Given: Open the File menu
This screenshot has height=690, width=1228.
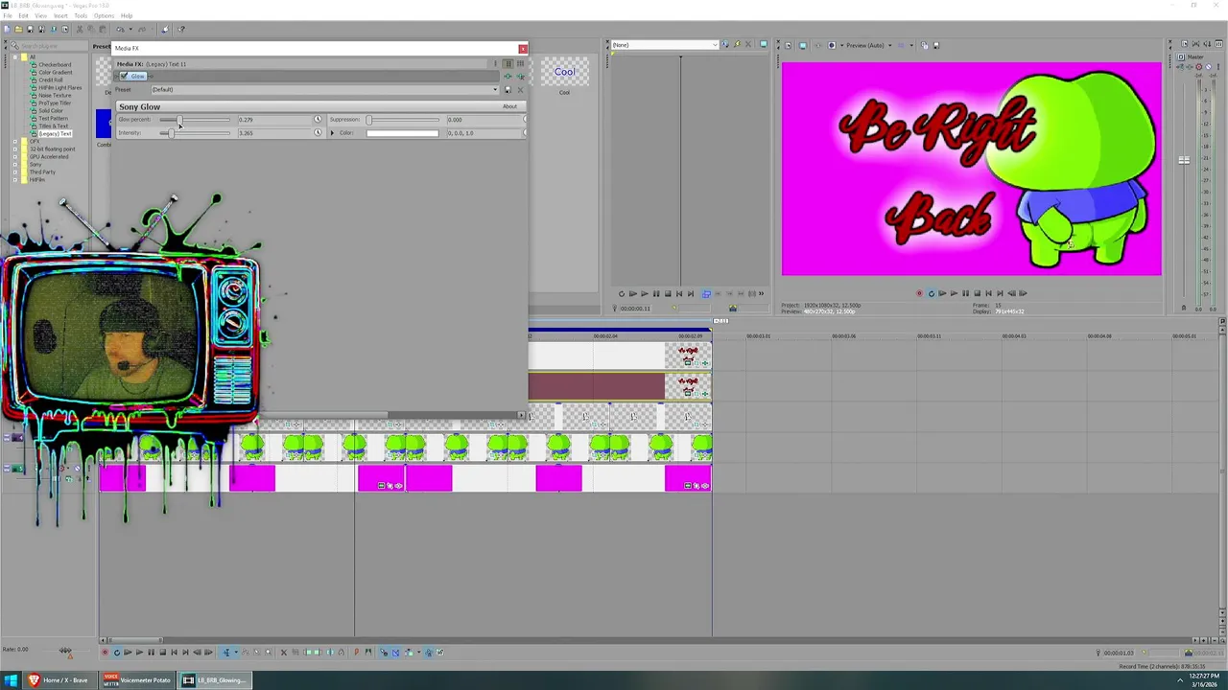Looking at the screenshot, I should click(x=8, y=15).
